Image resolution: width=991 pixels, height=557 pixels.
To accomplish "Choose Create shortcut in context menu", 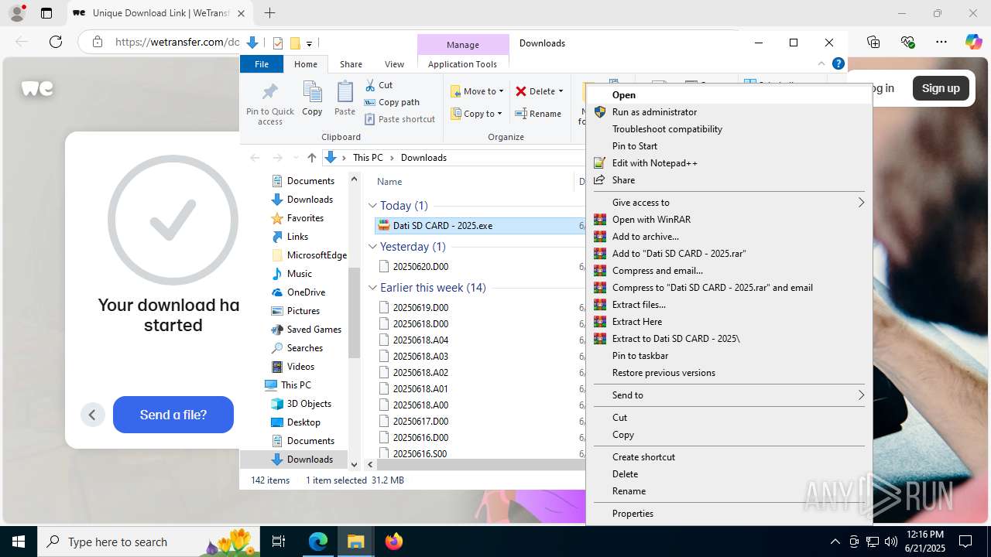I will coord(729,457).
